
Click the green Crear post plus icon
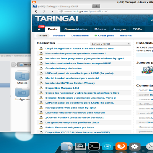click(96, 36)
